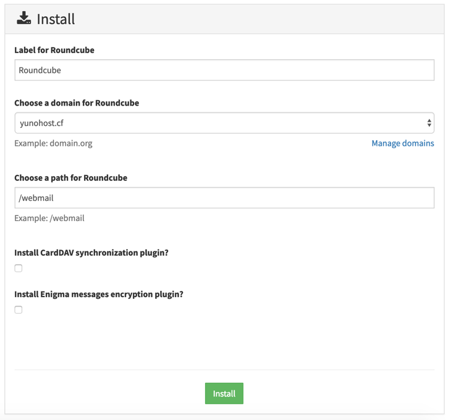Click the 'Example: /webmail' hint text

pos(49,218)
